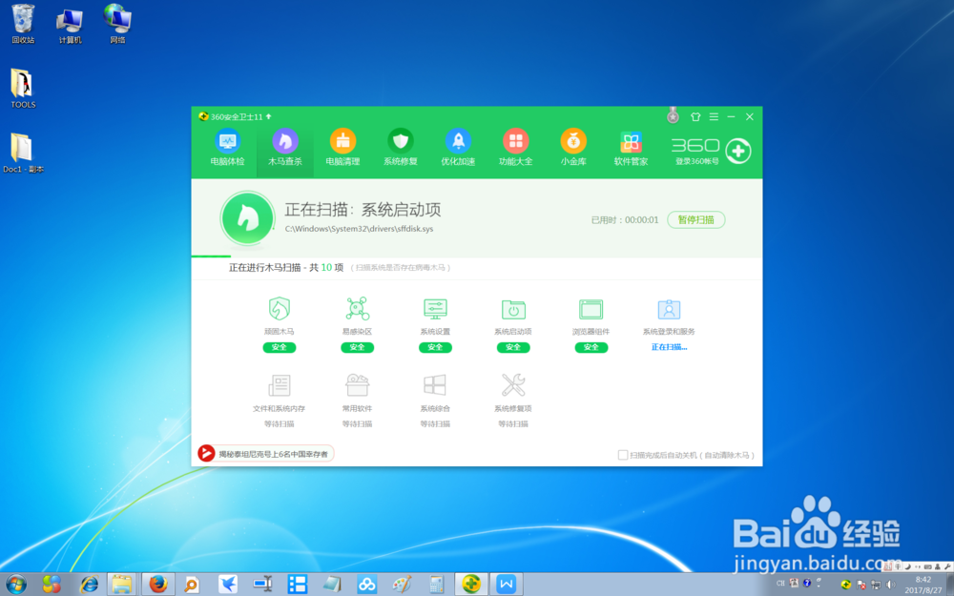The height and width of the screenshot is (596, 954).
Task: Click 正在扫描... status link
Action: [x=669, y=347]
